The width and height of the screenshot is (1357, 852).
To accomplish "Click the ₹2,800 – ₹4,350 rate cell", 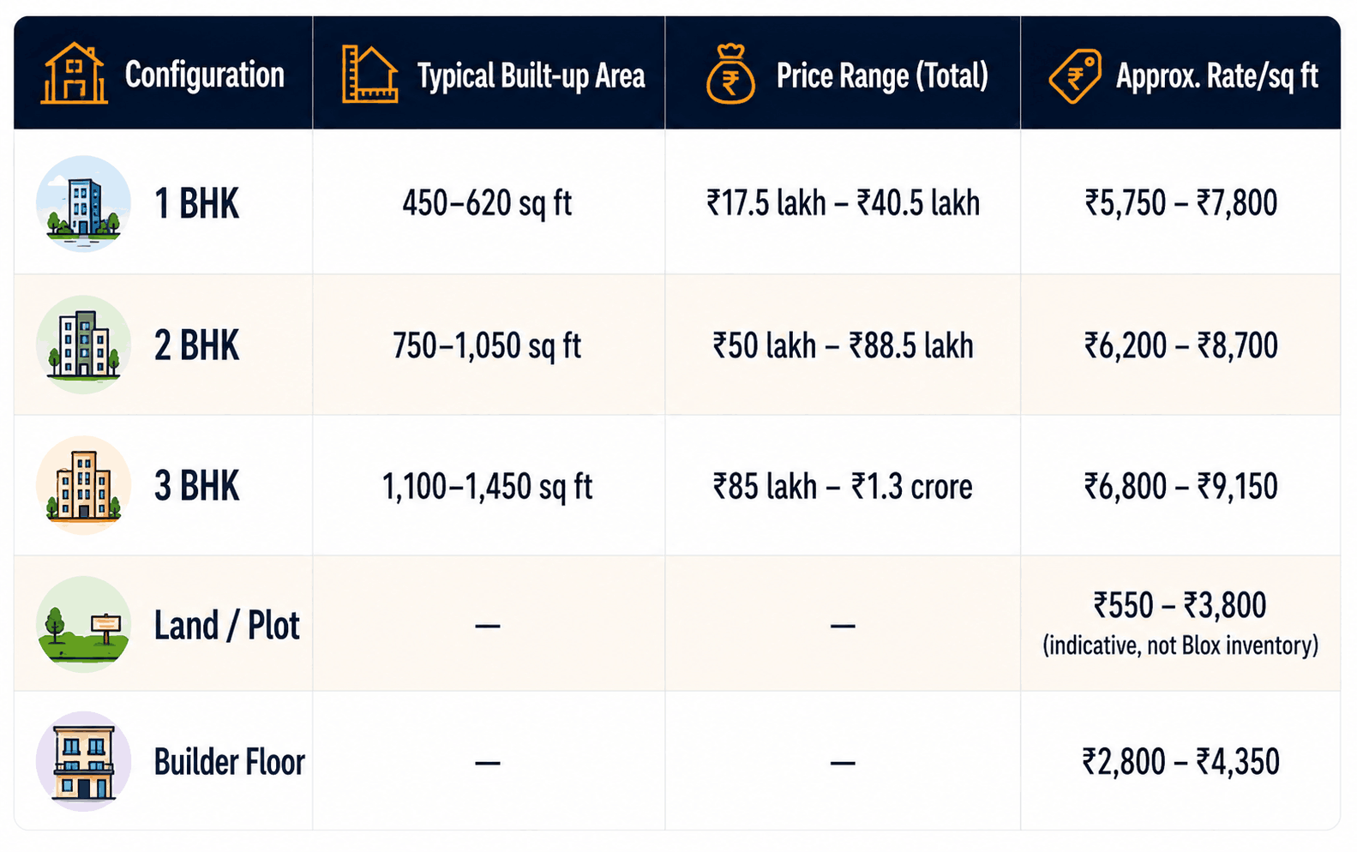I will 1180,761.
